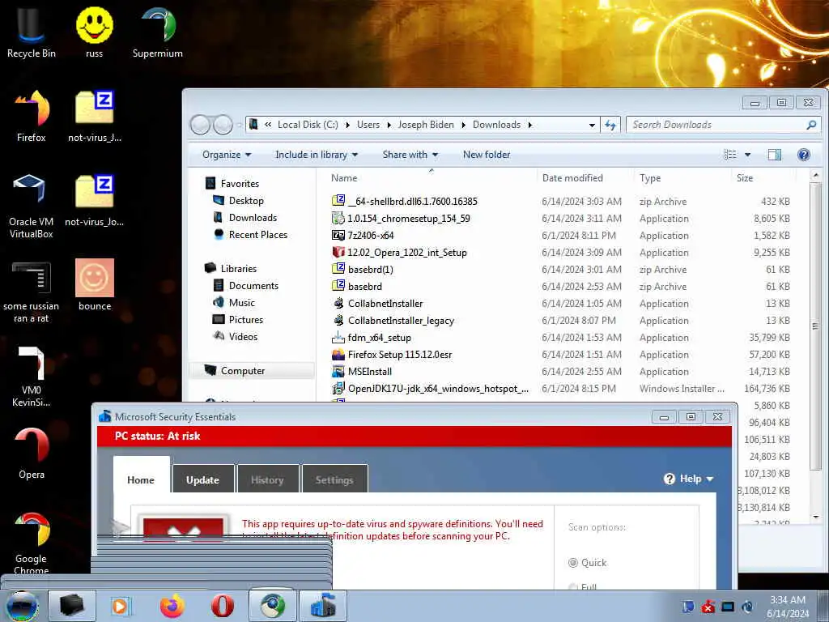Viewport: 829px width, 622px height.
Task: Select the fdm_x64_setup file
Action: tap(379, 338)
